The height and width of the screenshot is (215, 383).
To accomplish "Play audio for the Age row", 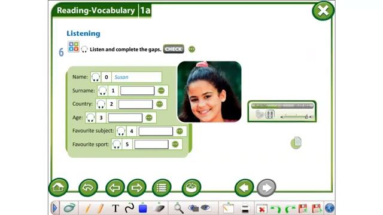I will [x=90, y=118].
